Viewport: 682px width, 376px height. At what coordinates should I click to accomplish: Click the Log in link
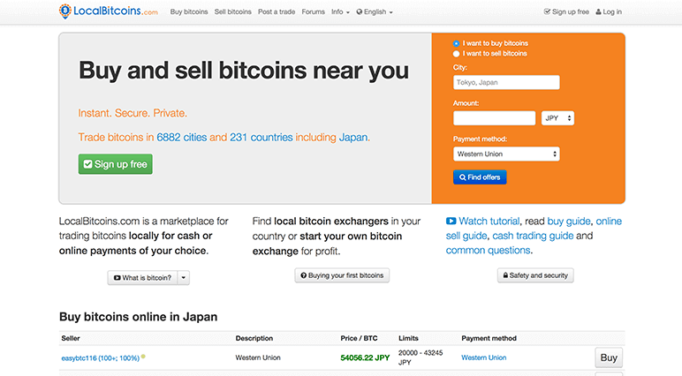pyautogui.click(x=609, y=11)
